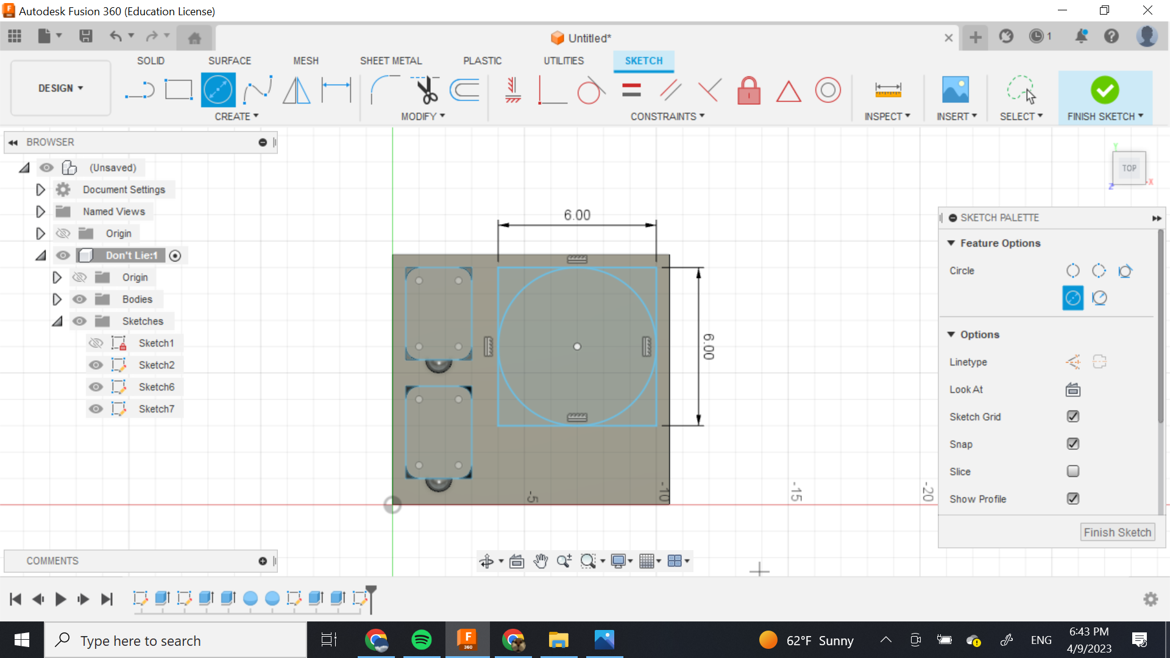The width and height of the screenshot is (1170, 658).
Task: Select the 2-point rectangle sketch tool
Action: tap(179, 90)
